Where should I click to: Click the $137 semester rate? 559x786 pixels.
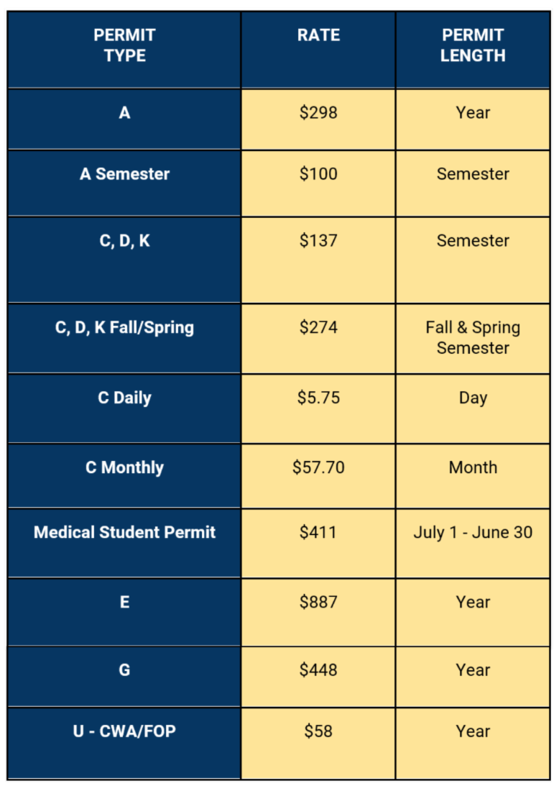[318, 241]
